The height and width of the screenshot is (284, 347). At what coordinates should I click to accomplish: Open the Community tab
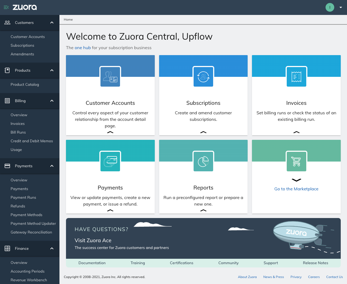(x=229, y=263)
